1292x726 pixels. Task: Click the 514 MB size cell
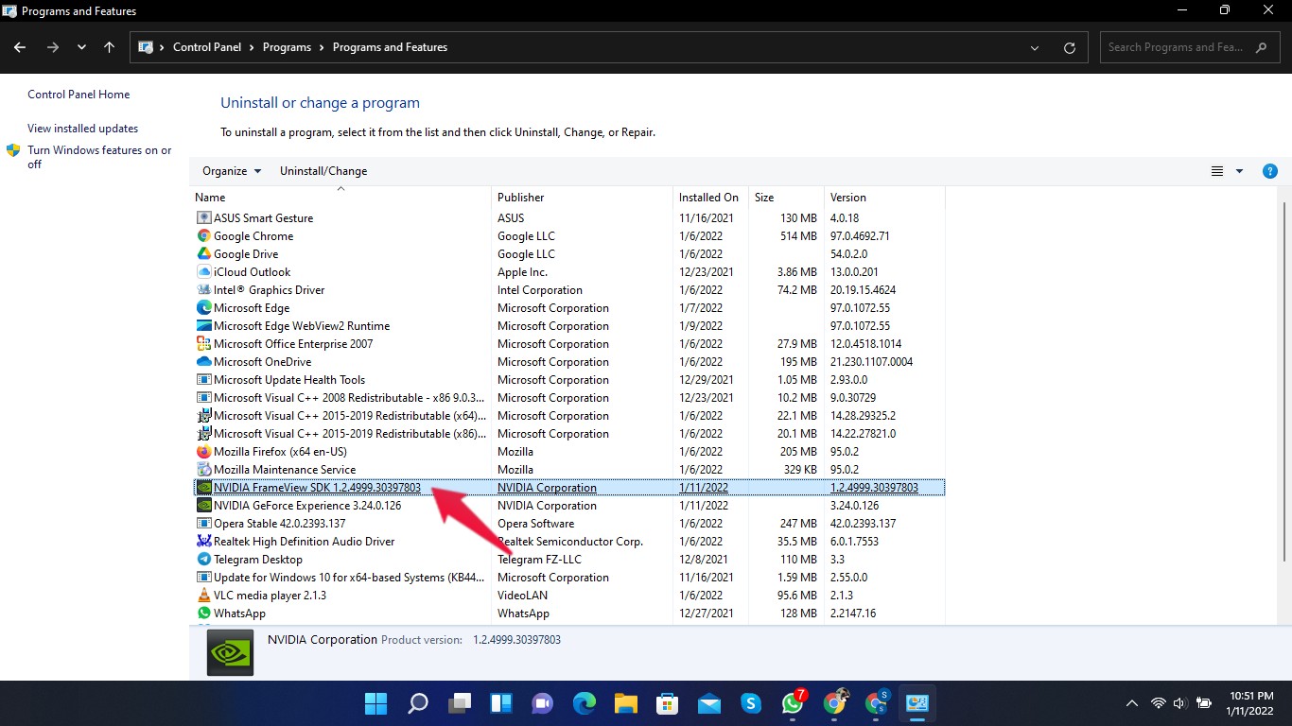798,236
